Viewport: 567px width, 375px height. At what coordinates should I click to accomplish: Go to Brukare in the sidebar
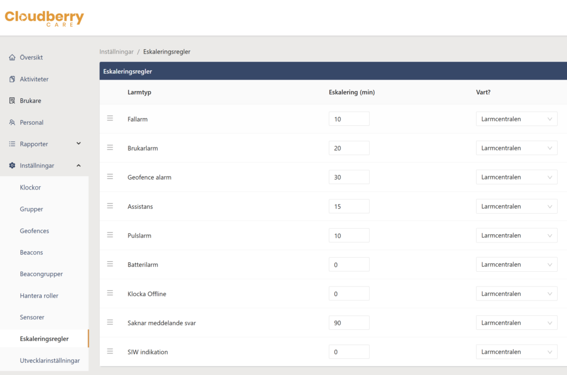click(x=30, y=101)
